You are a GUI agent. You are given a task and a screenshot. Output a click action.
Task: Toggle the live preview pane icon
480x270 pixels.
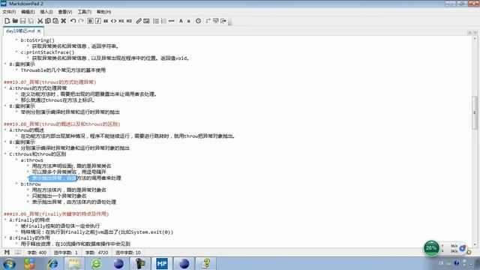pyautogui.click(x=208, y=21)
